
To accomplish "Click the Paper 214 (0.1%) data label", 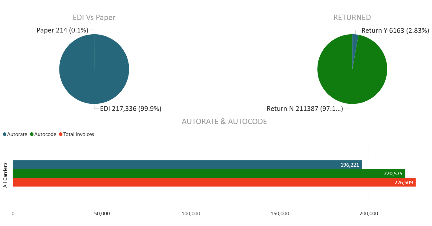I will 62,30.
